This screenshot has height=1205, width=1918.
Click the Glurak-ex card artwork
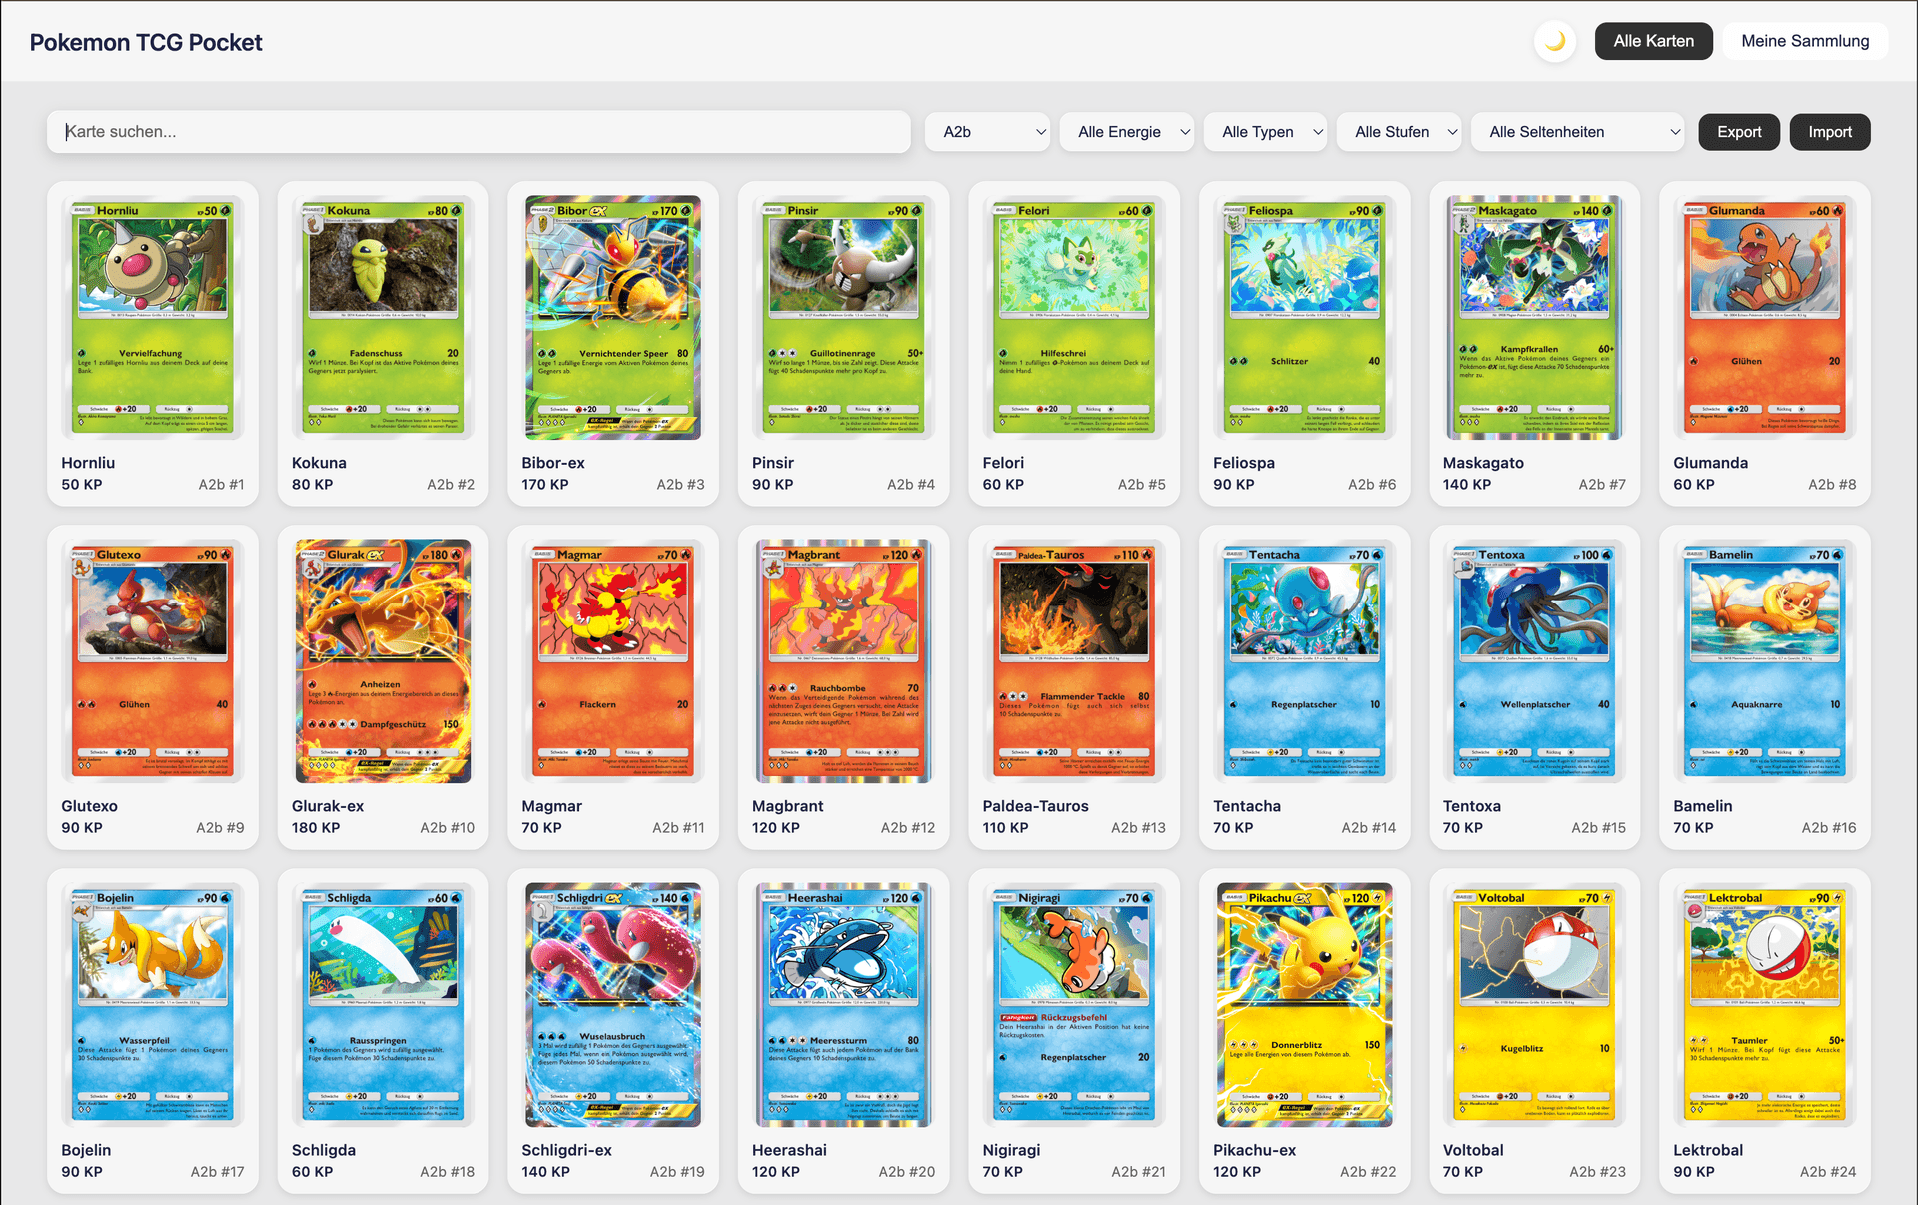pos(383,660)
